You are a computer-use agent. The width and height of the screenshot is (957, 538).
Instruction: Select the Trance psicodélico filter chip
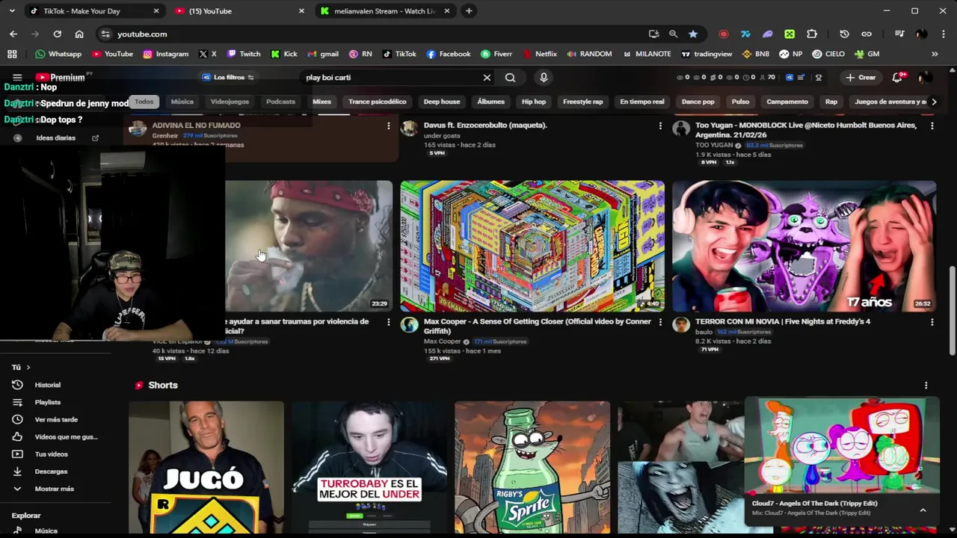[378, 102]
